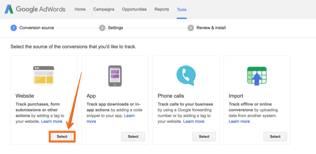Choose Select under the Website card
This screenshot has height=154, width=316.
pos(62,136)
